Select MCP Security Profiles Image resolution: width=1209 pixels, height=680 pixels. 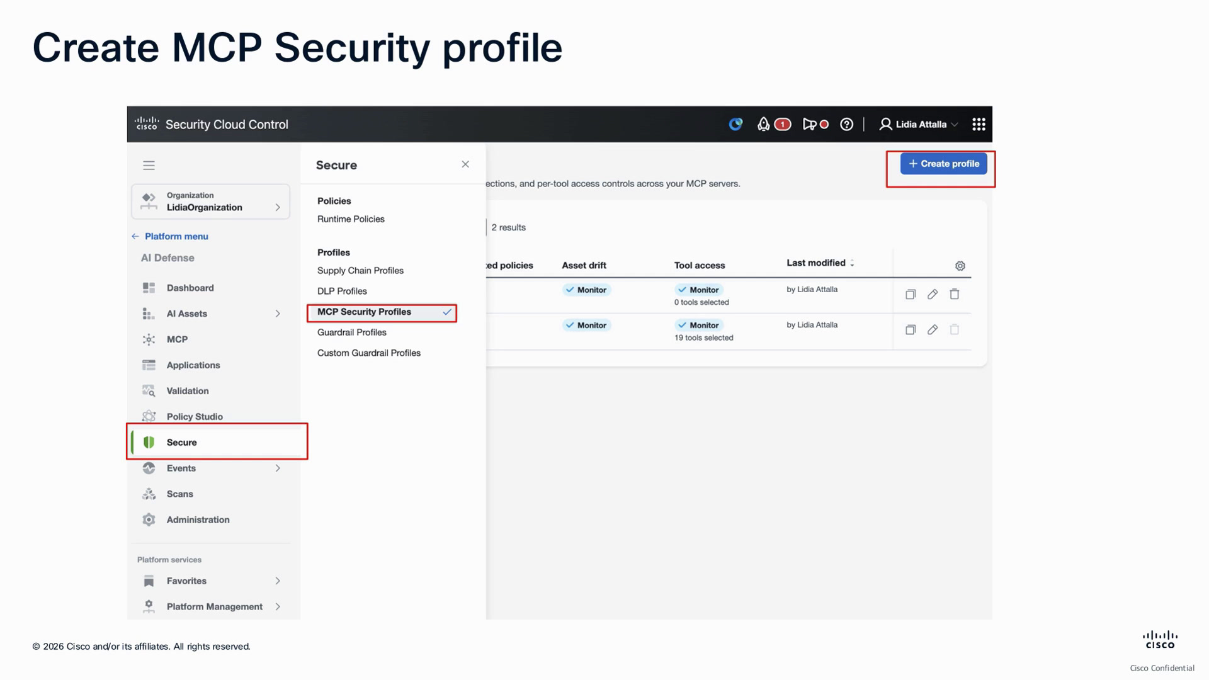pyautogui.click(x=382, y=312)
